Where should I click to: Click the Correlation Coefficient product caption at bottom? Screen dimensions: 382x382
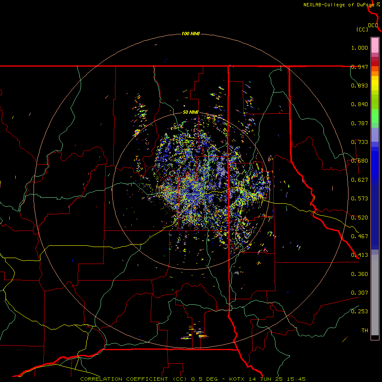(193, 379)
